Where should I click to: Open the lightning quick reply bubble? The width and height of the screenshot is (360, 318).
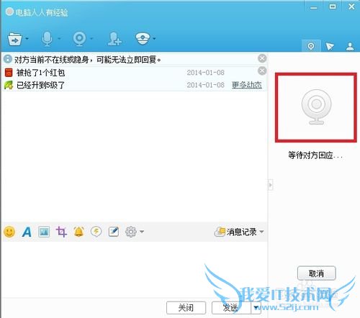[96, 232]
